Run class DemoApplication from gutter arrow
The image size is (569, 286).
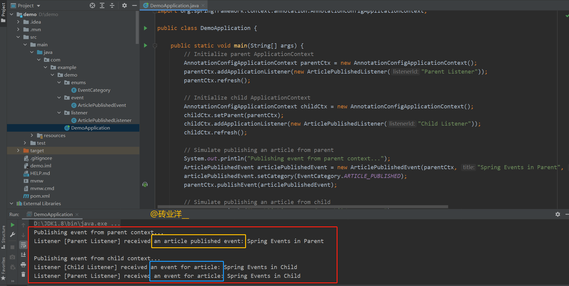tap(145, 28)
